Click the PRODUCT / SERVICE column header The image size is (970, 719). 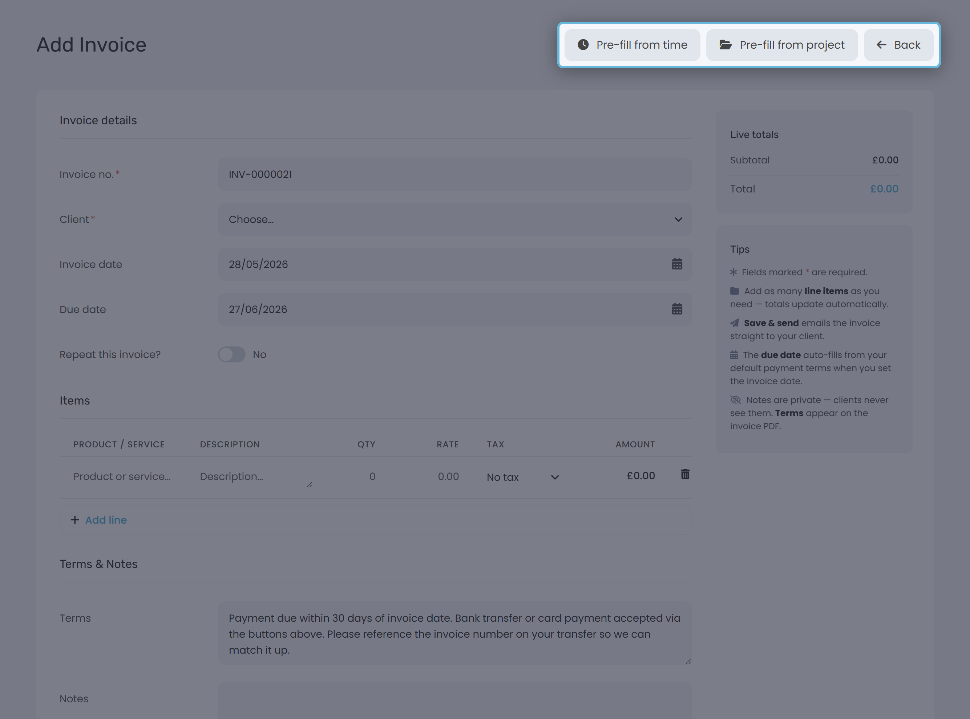[x=119, y=444]
